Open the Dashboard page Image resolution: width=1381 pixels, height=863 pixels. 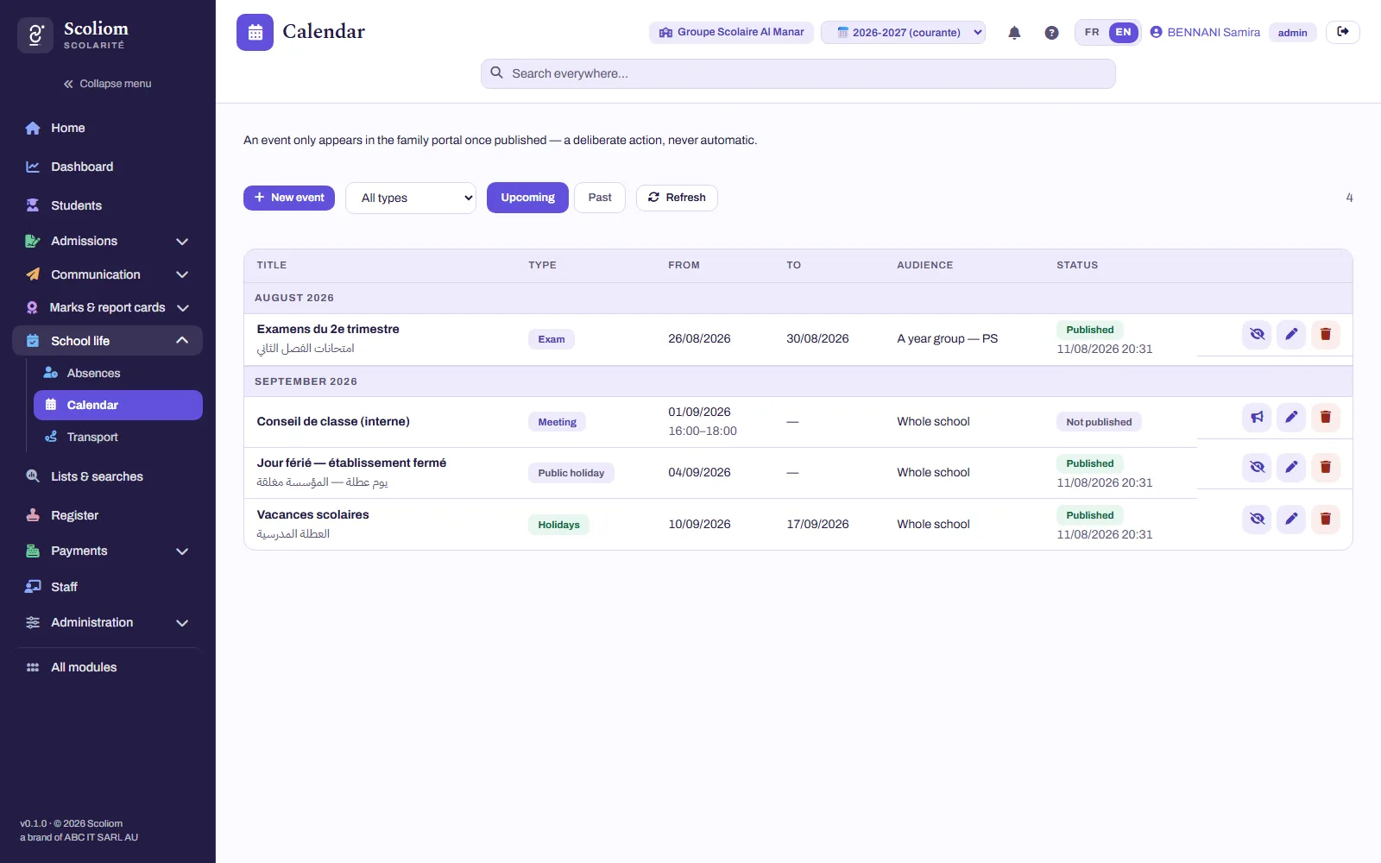pyautogui.click(x=107, y=167)
